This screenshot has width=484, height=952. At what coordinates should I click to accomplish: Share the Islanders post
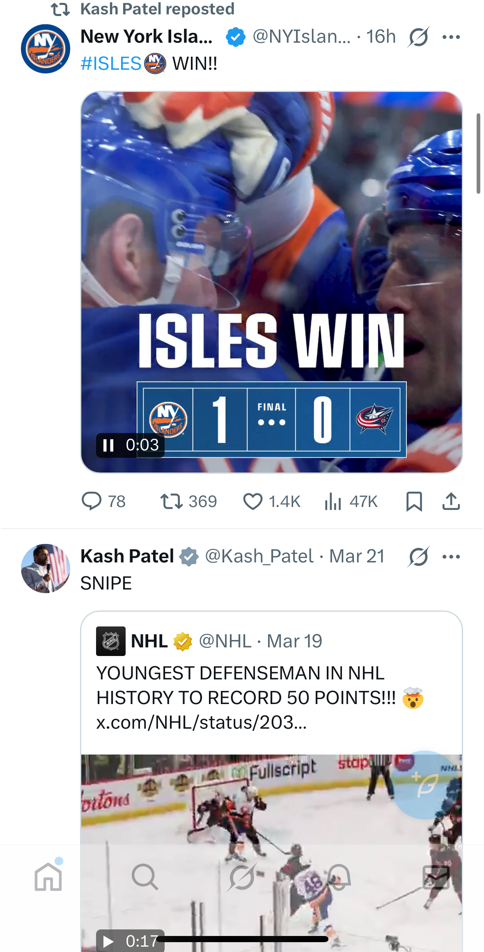[451, 501]
